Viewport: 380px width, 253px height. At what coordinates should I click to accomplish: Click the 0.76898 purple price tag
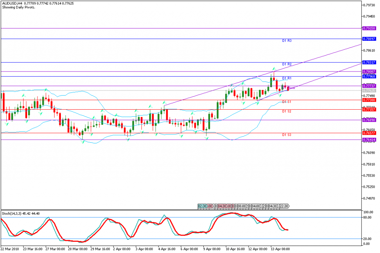pyautogui.click(x=370, y=120)
